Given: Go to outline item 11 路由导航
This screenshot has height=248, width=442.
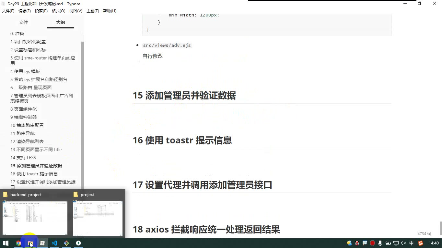Looking at the screenshot, I should tap(22, 133).
